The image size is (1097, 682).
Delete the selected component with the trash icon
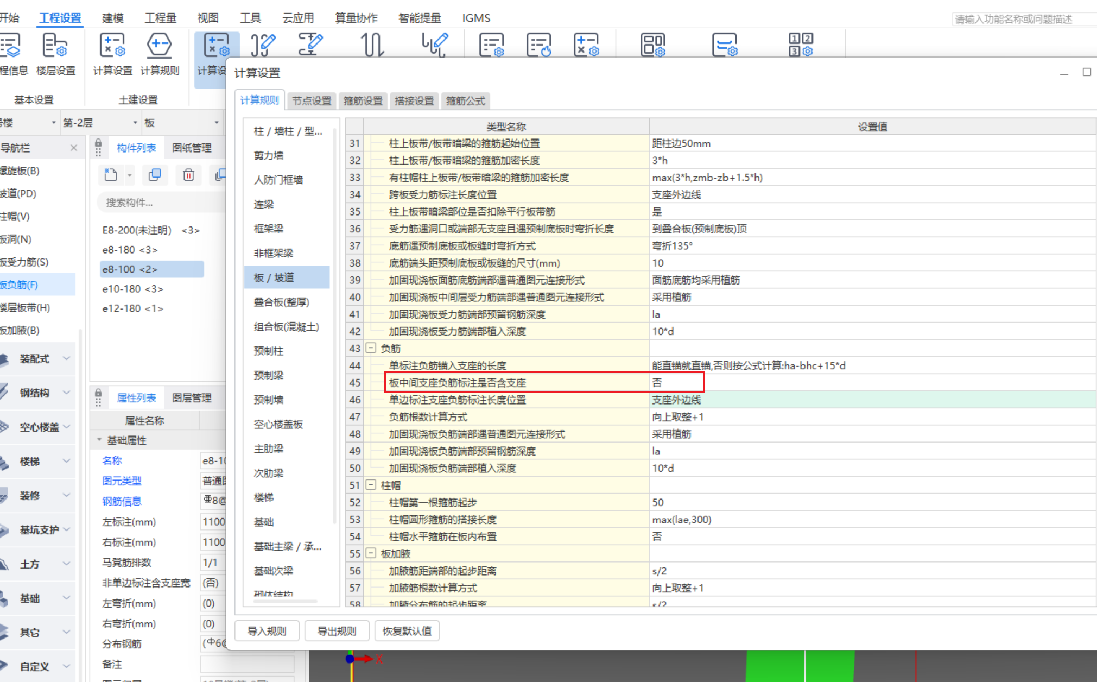click(188, 175)
